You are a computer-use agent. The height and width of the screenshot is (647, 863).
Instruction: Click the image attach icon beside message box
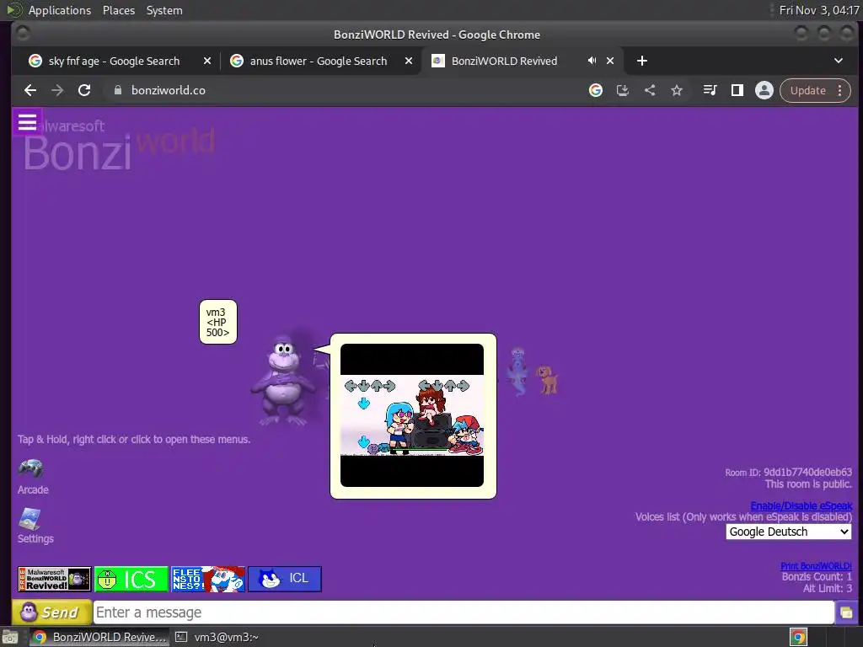846,612
